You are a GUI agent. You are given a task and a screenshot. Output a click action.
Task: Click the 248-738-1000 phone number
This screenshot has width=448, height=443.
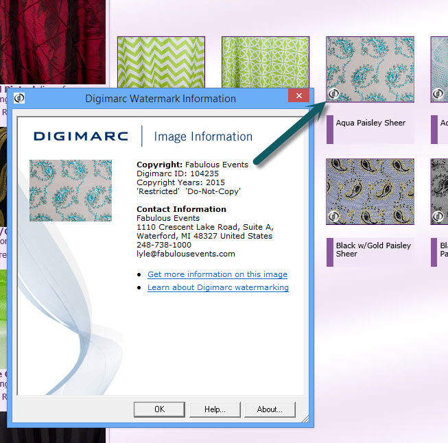pos(164,245)
